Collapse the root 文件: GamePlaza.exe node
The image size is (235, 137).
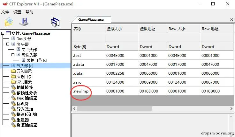3,33
